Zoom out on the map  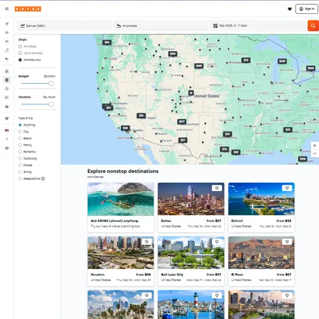314,154
